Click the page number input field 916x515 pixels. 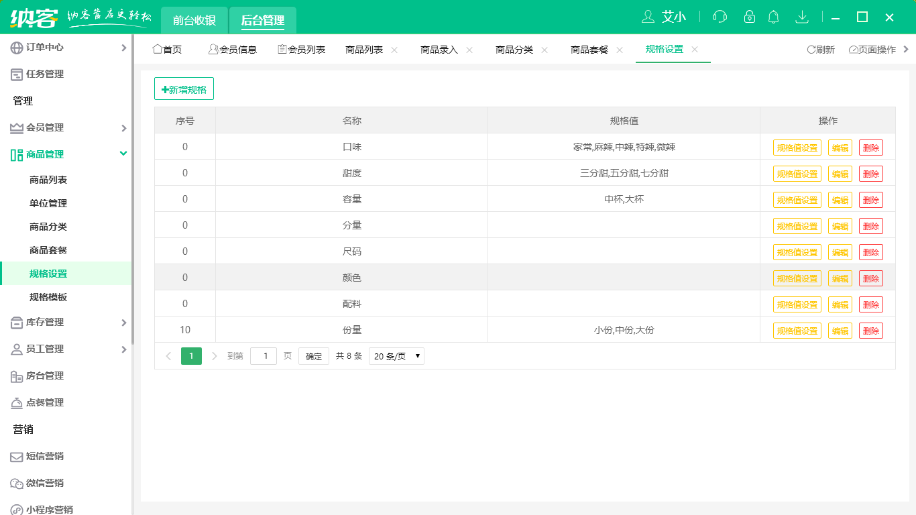pos(264,356)
